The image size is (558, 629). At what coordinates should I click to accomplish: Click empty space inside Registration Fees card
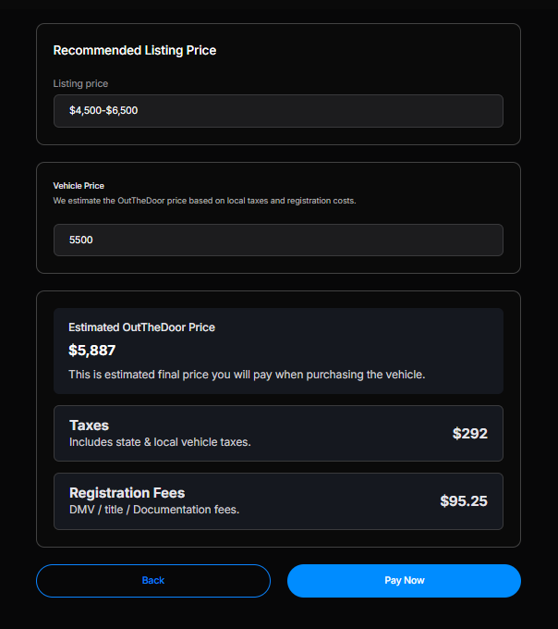click(342, 501)
